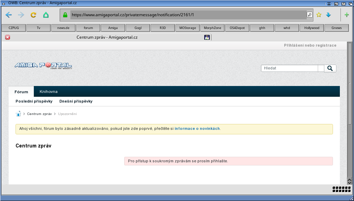Add a new tab with the plus icon
The image size is (354, 201).
coord(347,15)
